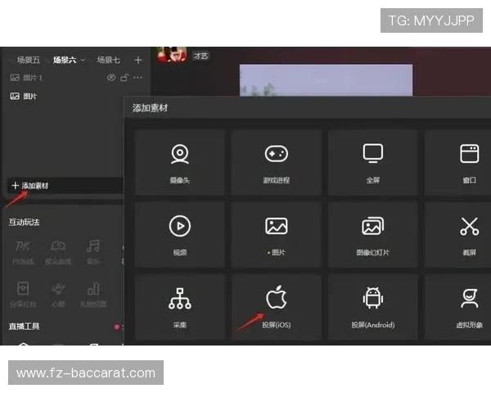491x393 pixels.
Task: Add a new scene with plus button
Action: pyautogui.click(x=137, y=60)
